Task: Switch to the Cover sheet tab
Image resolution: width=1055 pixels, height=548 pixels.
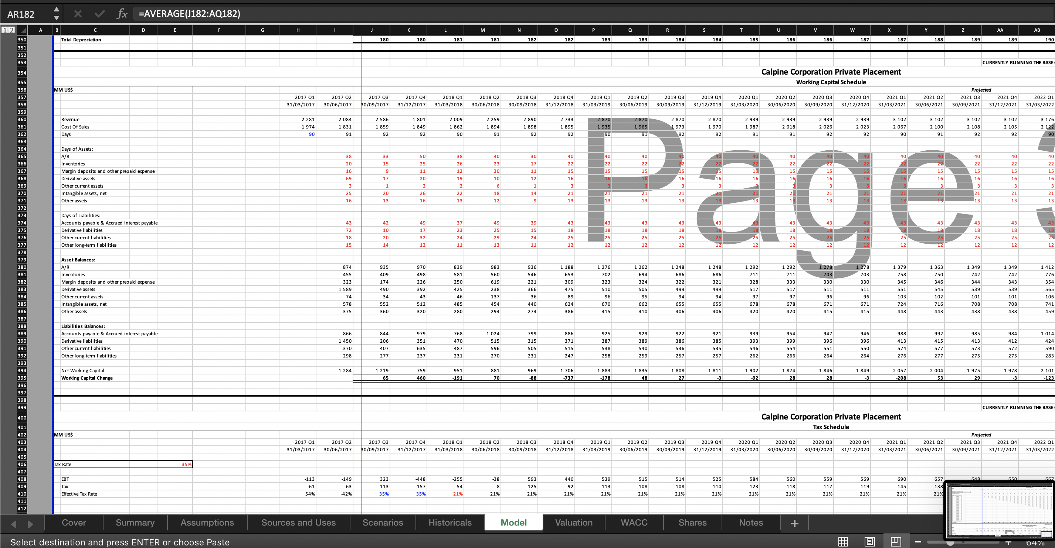Action: coord(74,523)
